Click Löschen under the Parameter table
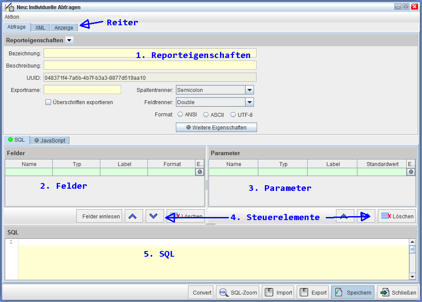 click(x=397, y=216)
